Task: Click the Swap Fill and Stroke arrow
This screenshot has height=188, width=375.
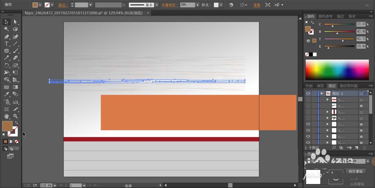Action: 16,123
